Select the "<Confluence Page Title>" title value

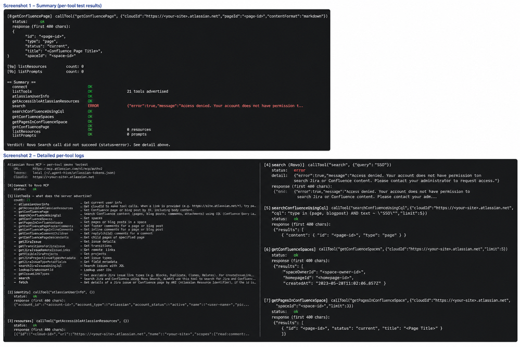coord(73,51)
